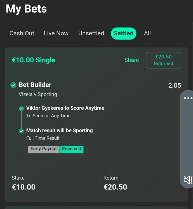Click the €20.50 return amount at bottom
Image resolution: width=193 pixels, height=209 pixels.
click(115, 187)
